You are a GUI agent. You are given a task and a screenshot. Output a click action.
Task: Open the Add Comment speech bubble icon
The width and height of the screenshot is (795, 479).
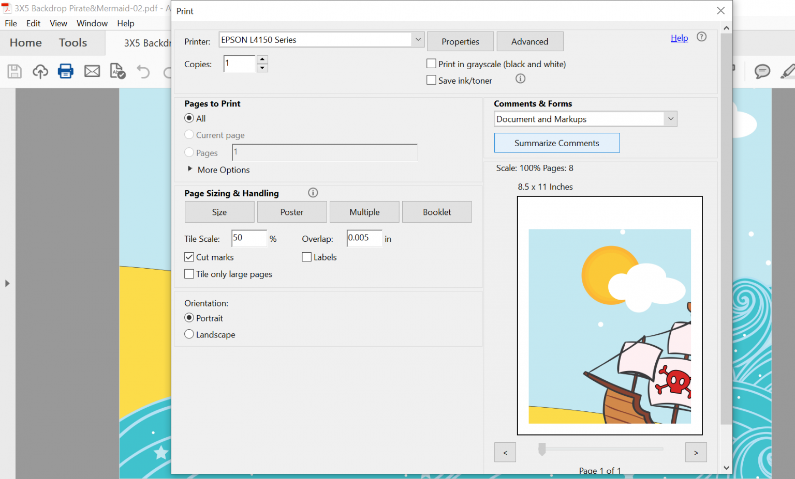pyautogui.click(x=762, y=72)
